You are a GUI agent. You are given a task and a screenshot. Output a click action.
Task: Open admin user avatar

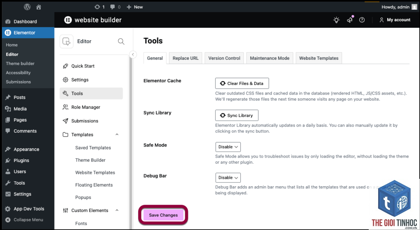point(414,7)
